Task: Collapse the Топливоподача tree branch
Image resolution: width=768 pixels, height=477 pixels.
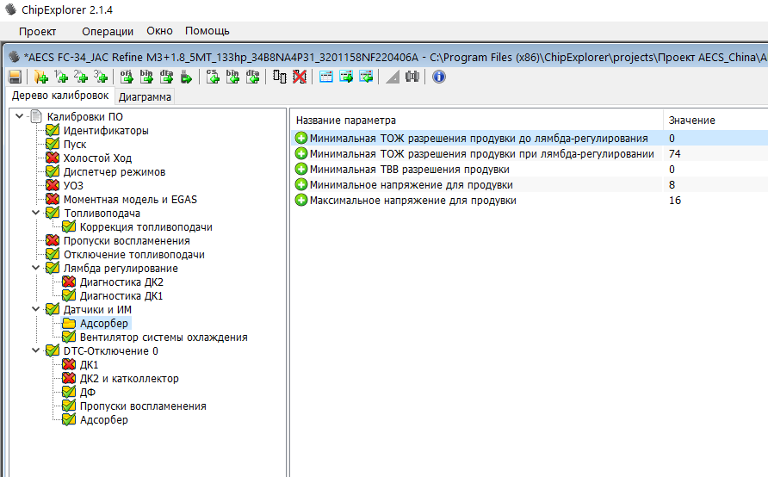Action: [x=35, y=214]
